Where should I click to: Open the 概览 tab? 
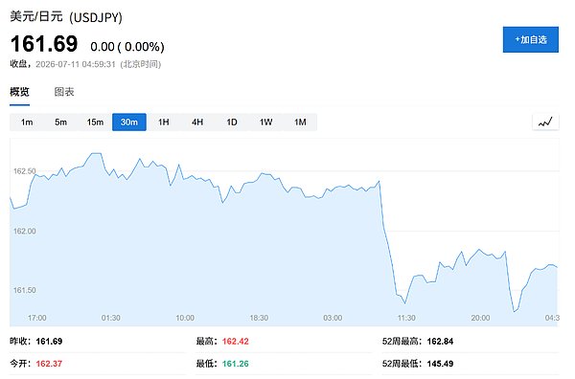[x=19, y=92]
